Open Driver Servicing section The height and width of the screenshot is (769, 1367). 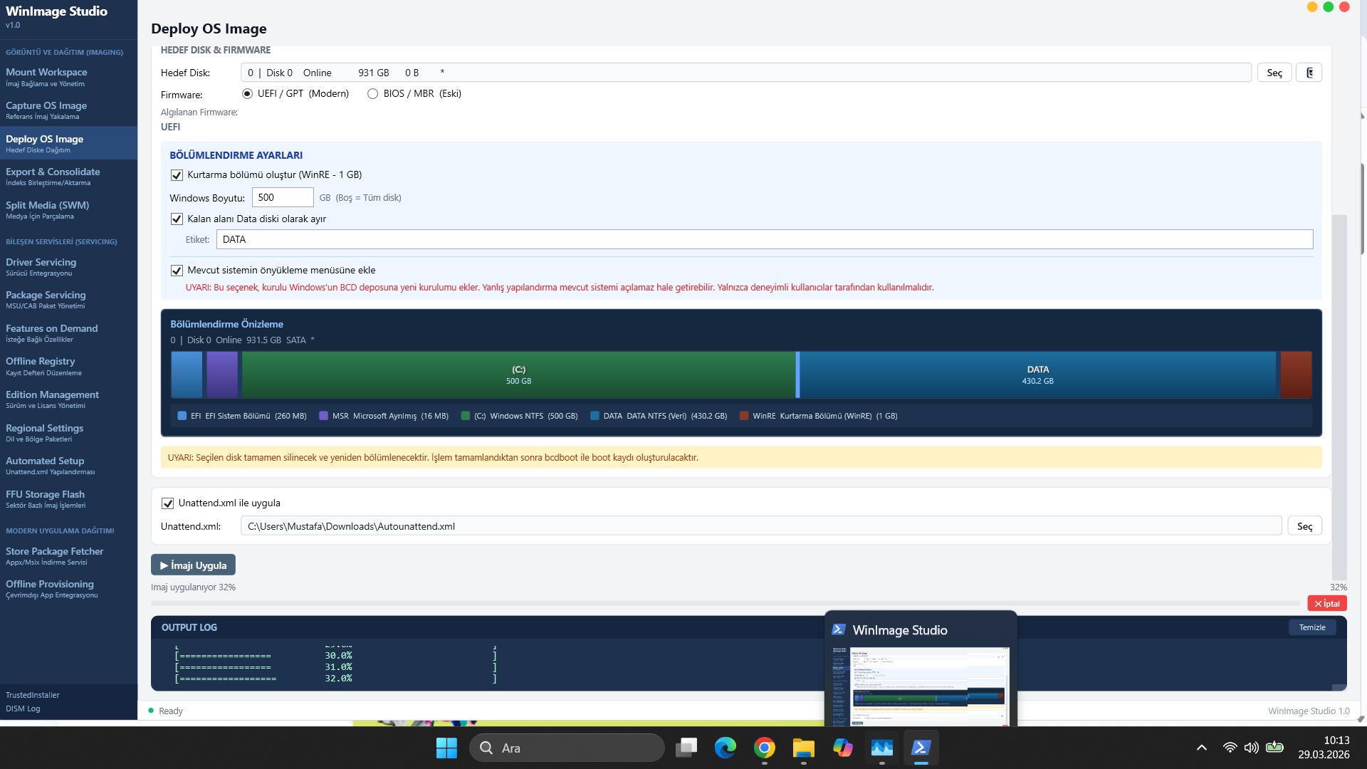tap(68, 267)
